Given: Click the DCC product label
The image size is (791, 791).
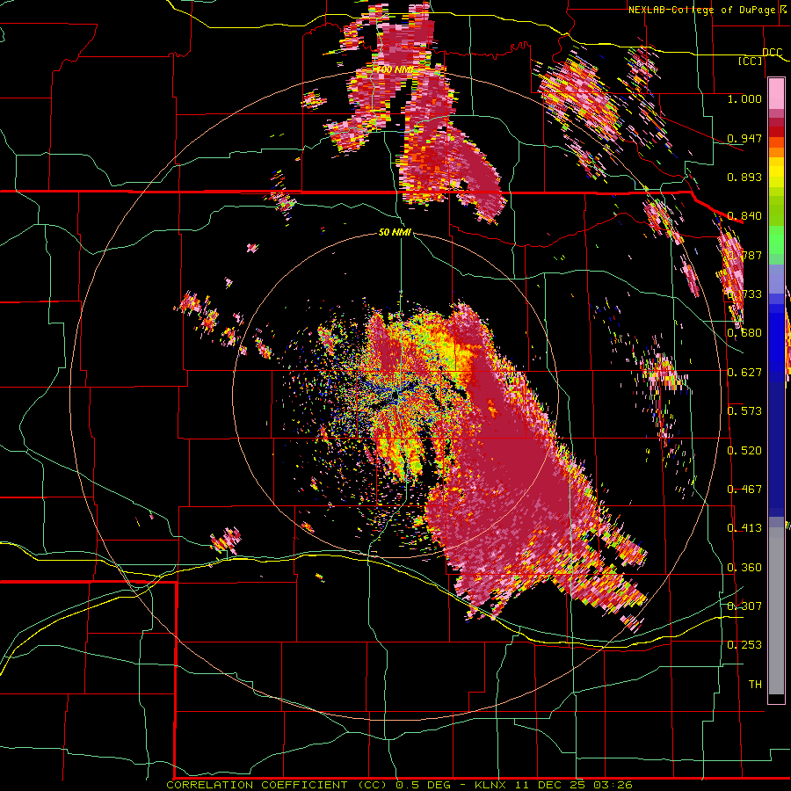Looking at the screenshot, I should pos(772,53).
